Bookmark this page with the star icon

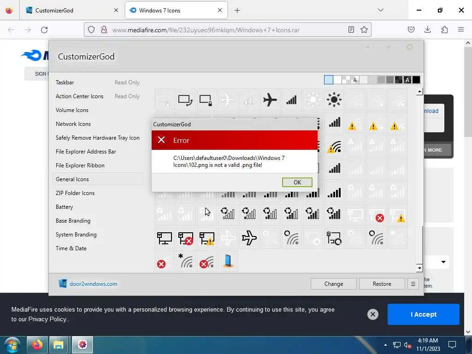[364, 29]
